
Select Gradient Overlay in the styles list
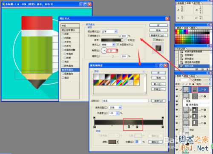(x=70, y=70)
